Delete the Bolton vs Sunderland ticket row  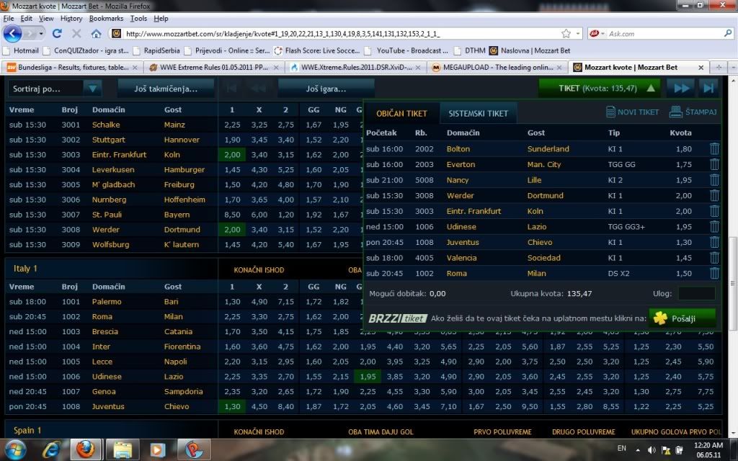pyautogui.click(x=714, y=149)
